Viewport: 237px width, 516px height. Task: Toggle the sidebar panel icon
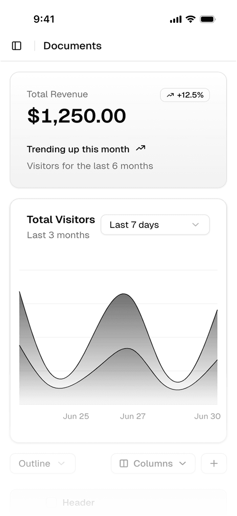click(17, 45)
